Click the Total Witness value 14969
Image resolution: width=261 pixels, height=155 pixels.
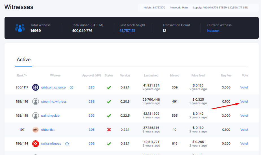(x=36, y=31)
